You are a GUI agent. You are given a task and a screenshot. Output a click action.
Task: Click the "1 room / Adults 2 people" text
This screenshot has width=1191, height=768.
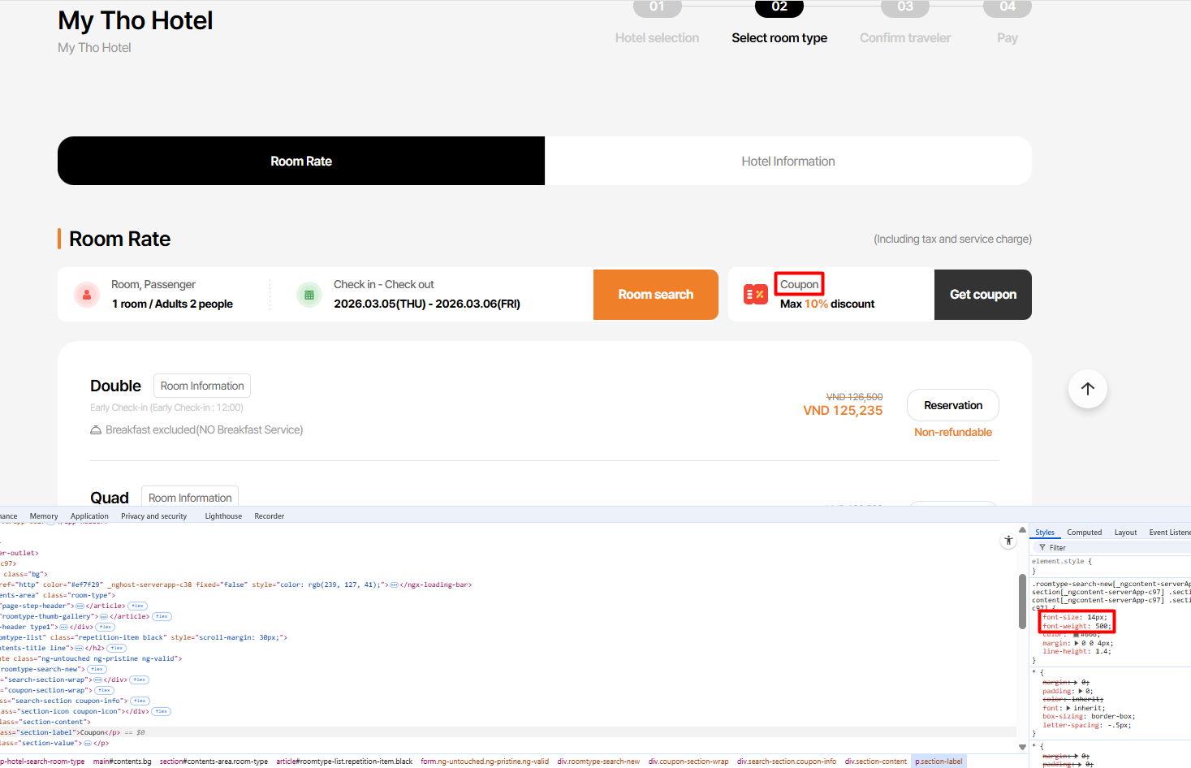172,304
